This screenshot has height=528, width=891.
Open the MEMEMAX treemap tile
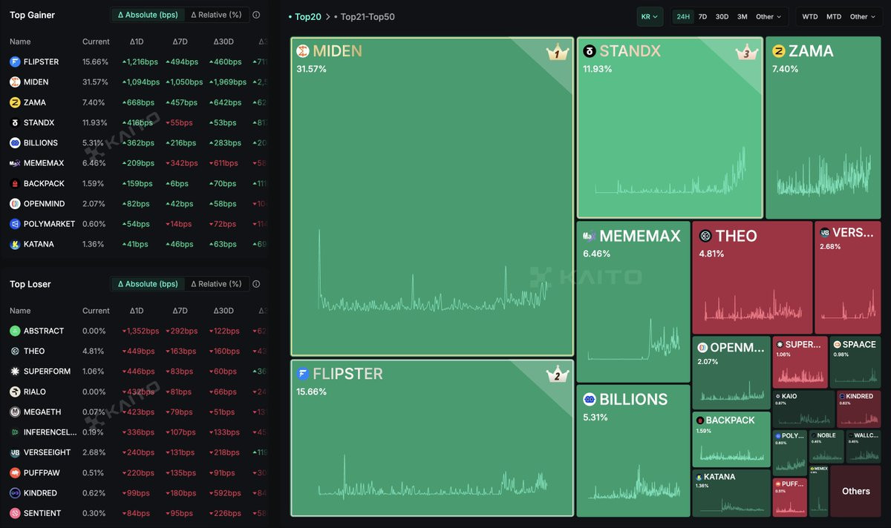tap(633, 302)
